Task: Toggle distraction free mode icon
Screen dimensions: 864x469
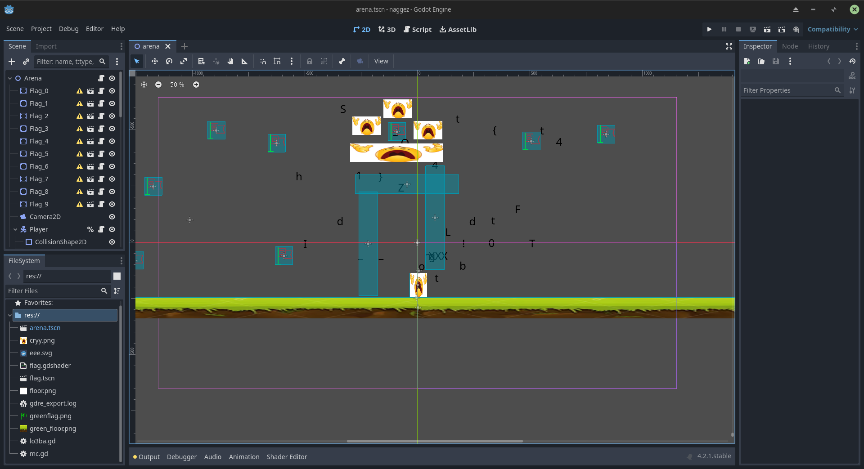Action: click(x=729, y=46)
